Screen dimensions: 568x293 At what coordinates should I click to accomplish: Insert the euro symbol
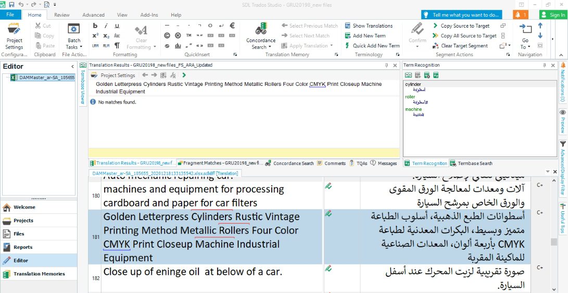click(232, 26)
